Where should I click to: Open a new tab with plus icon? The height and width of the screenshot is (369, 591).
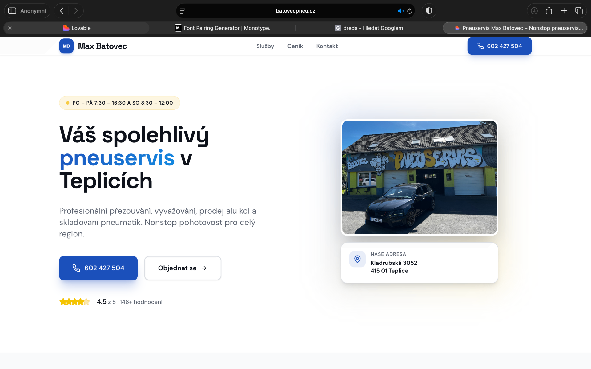pyautogui.click(x=564, y=11)
